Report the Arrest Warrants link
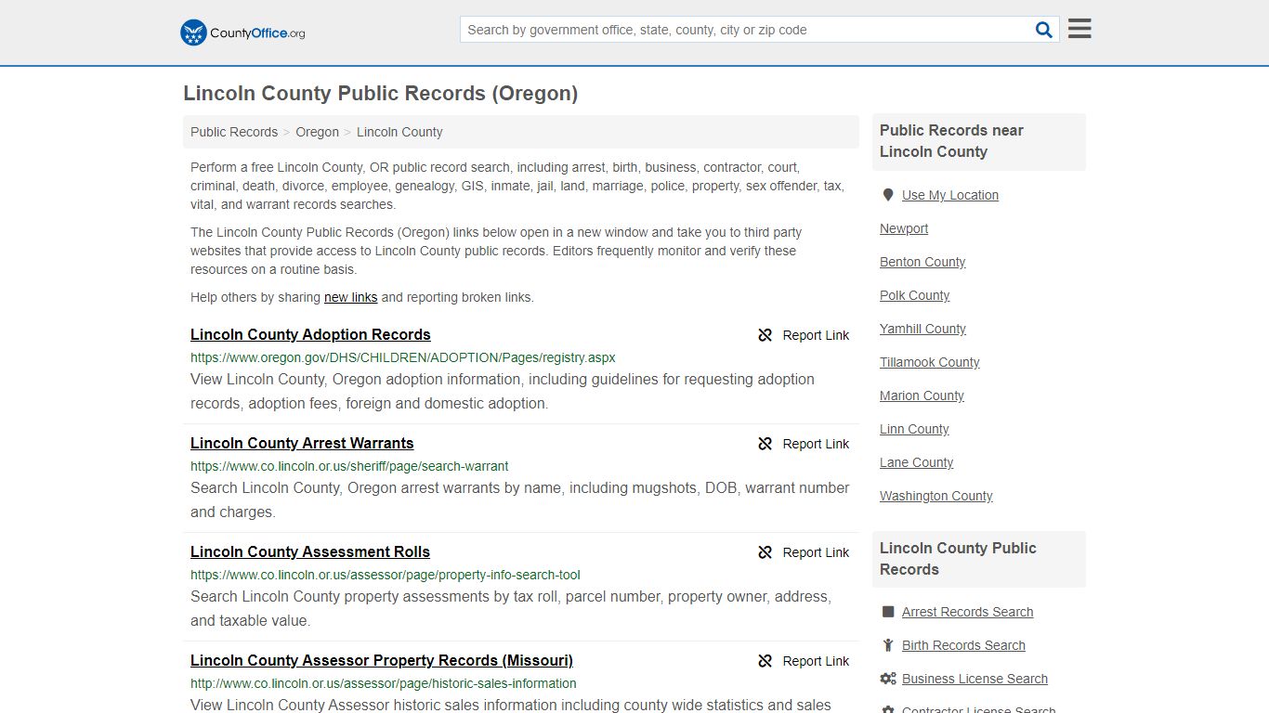The height and width of the screenshot is (713, 1269). pyautogui.click(x=816, y=444)
